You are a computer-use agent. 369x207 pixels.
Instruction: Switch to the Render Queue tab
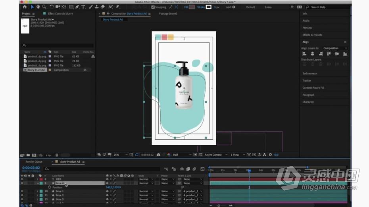pyautogui.click(x=34, y=162)
